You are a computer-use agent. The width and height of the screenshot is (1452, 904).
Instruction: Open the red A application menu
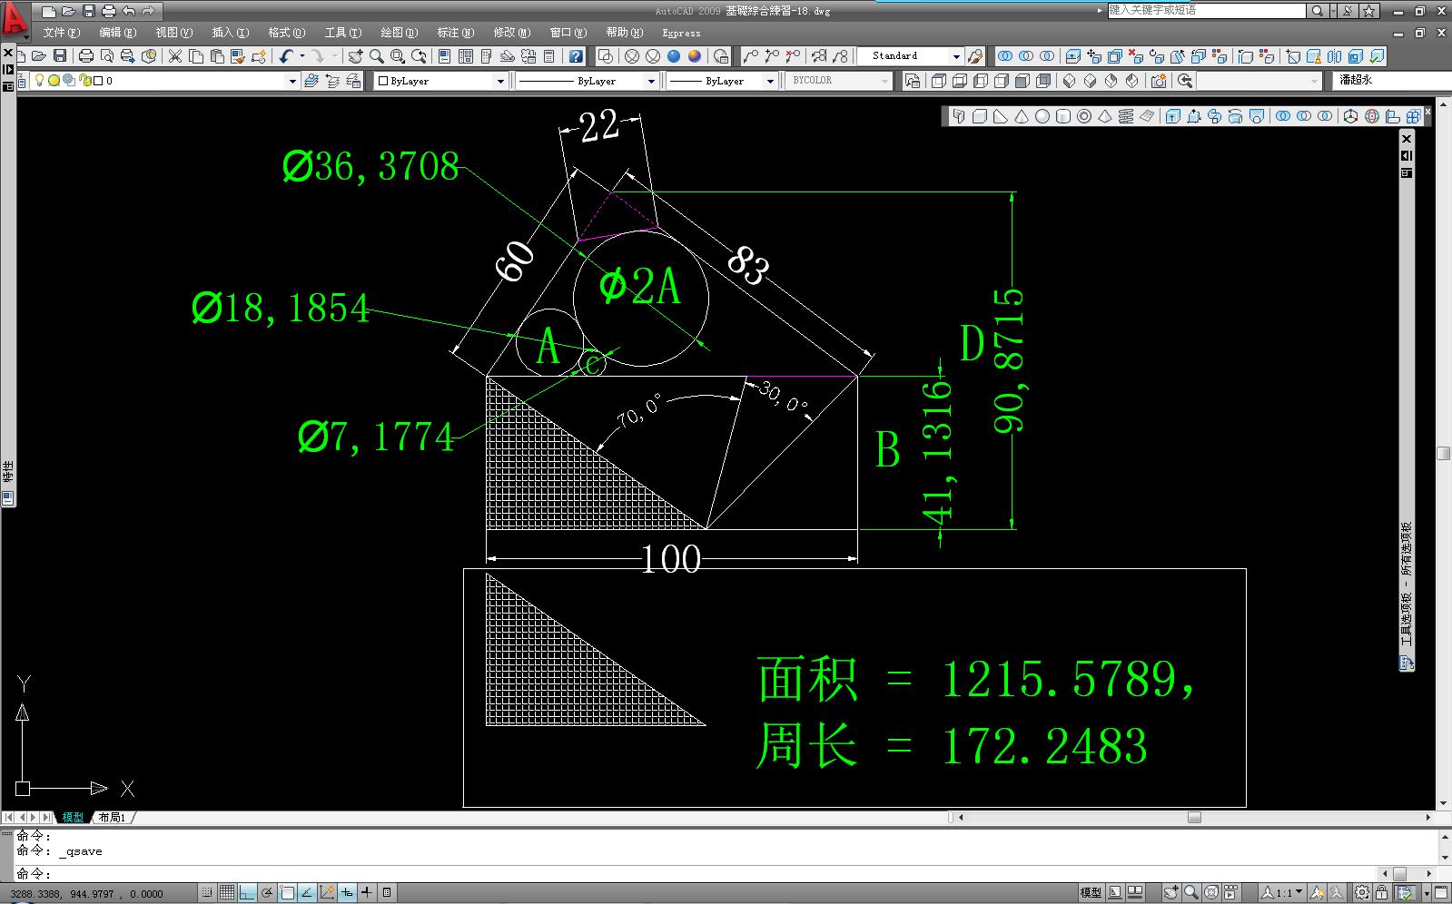[15, 20]
